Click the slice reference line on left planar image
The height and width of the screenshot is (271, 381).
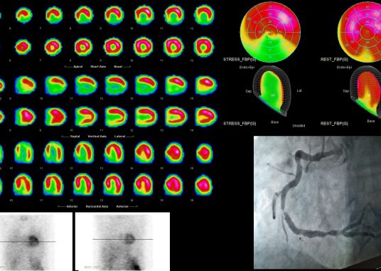pos(28,242)
